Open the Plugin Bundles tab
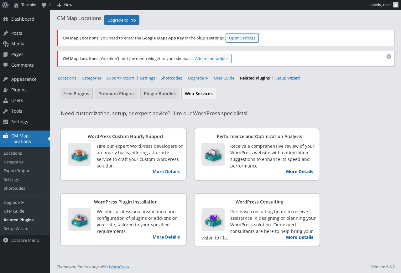This screenshot has height=273, width=401. pyautogui.click(x=160, y=94)
